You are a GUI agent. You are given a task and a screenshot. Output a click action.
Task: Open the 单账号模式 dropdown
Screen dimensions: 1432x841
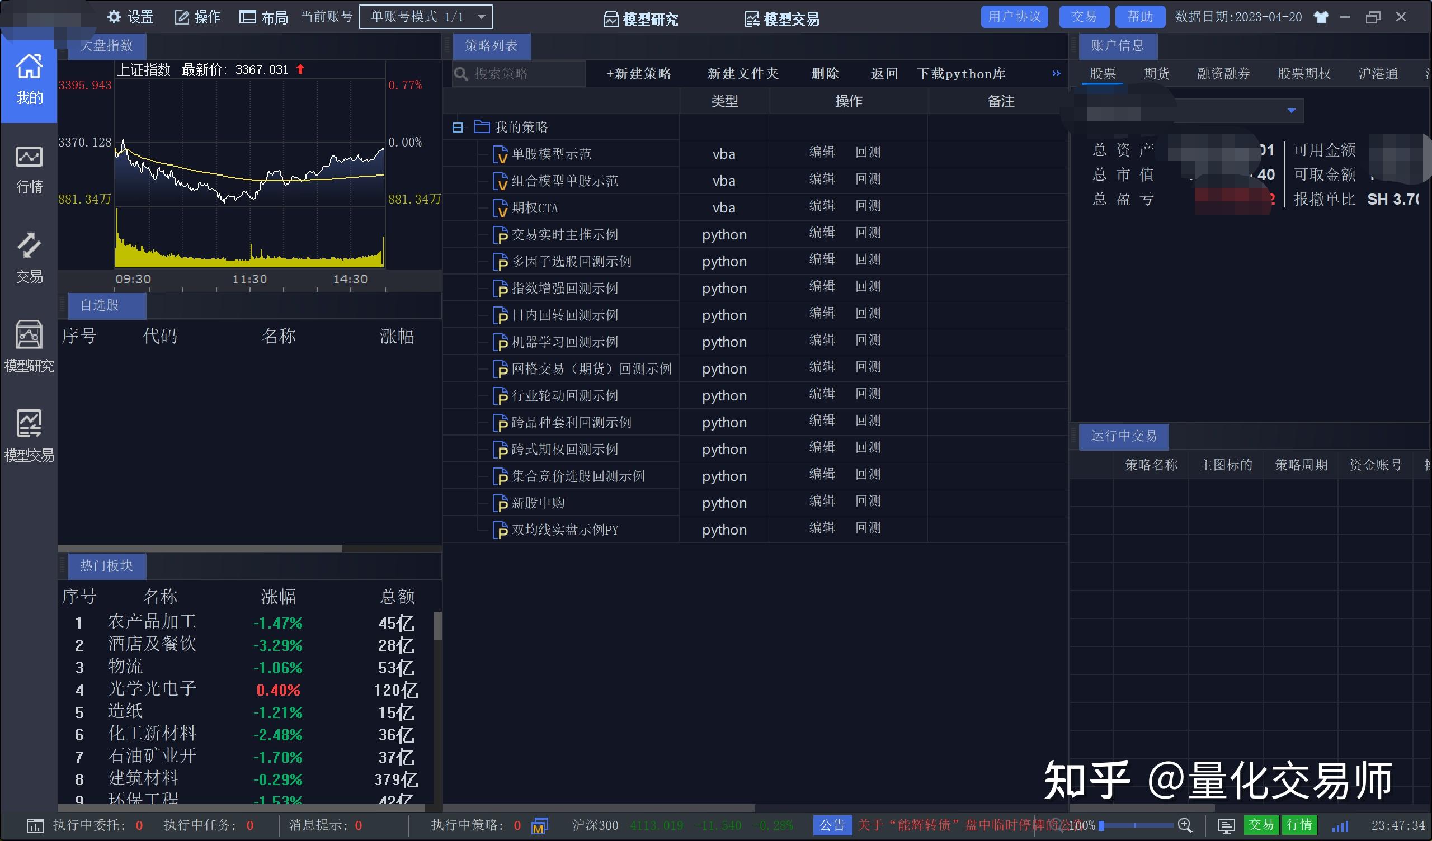pos(480,16)
